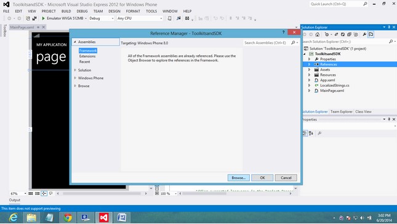Click Refresh icon in Solution Explorer toolbar
This screenshot has height=224, width=397.
343,34
